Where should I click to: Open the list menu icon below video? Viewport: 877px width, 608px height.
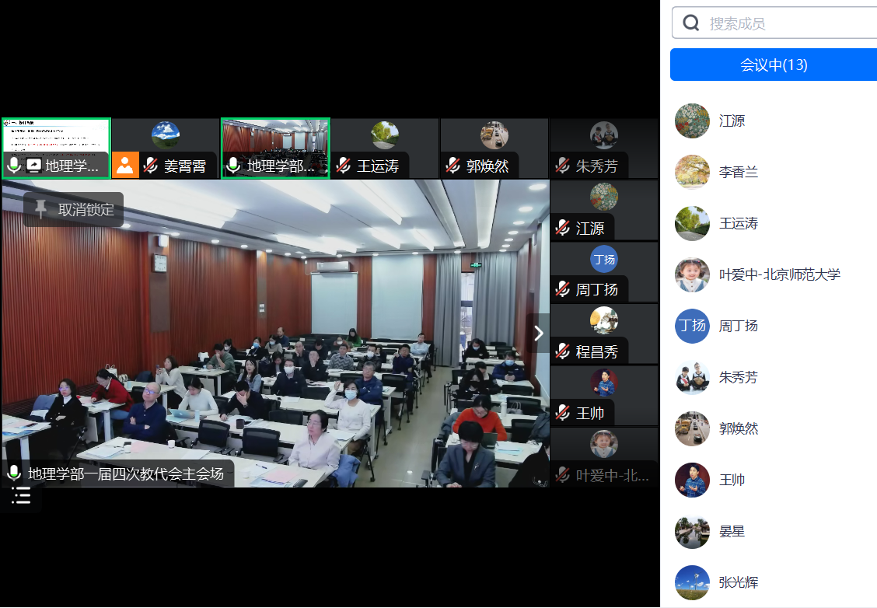(21, 496)
